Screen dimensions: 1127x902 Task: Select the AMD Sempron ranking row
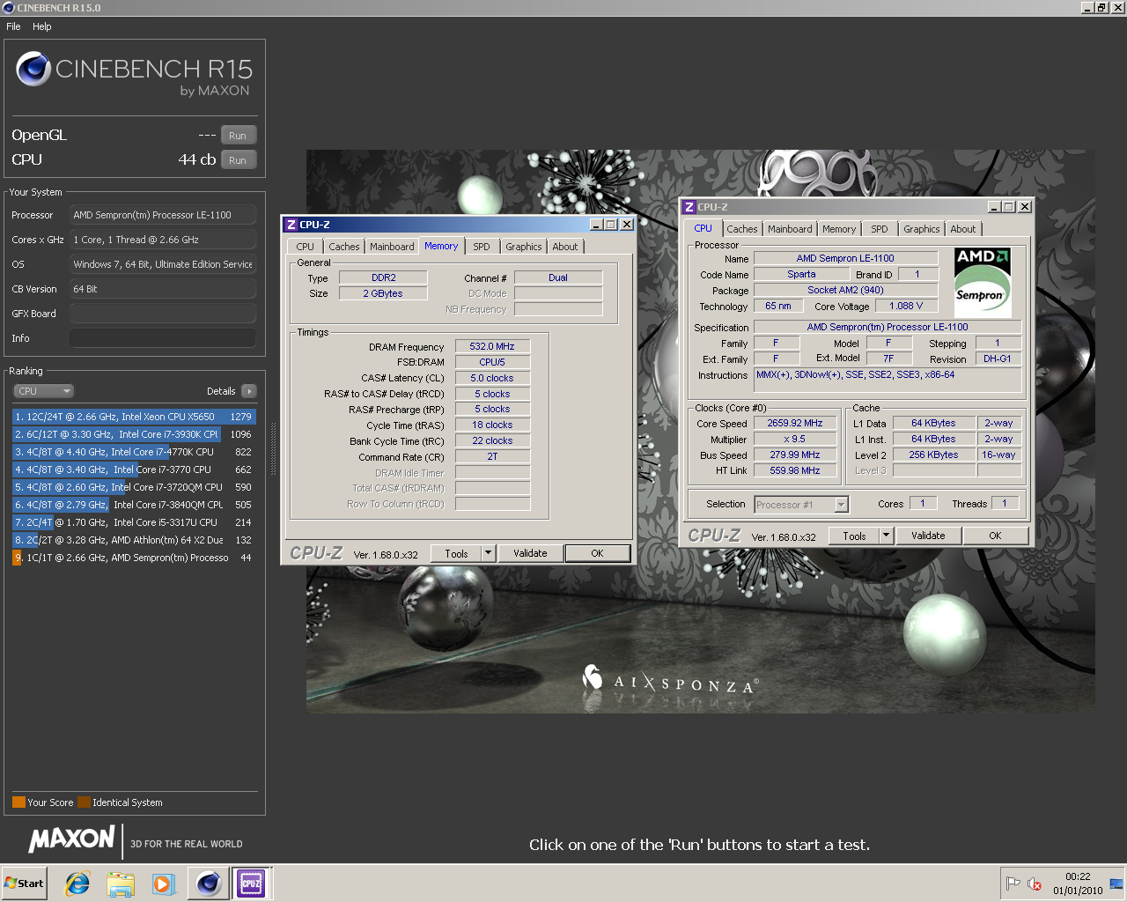(x=134, y=558)
